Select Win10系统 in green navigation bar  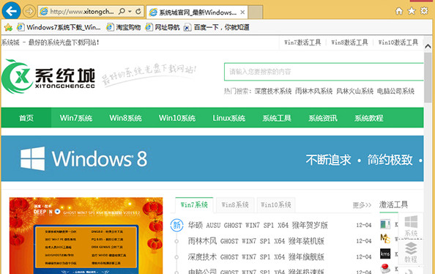point(177,118)
